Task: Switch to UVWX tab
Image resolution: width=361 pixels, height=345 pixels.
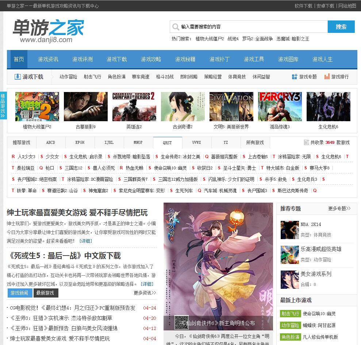Action: click(197, 142)
